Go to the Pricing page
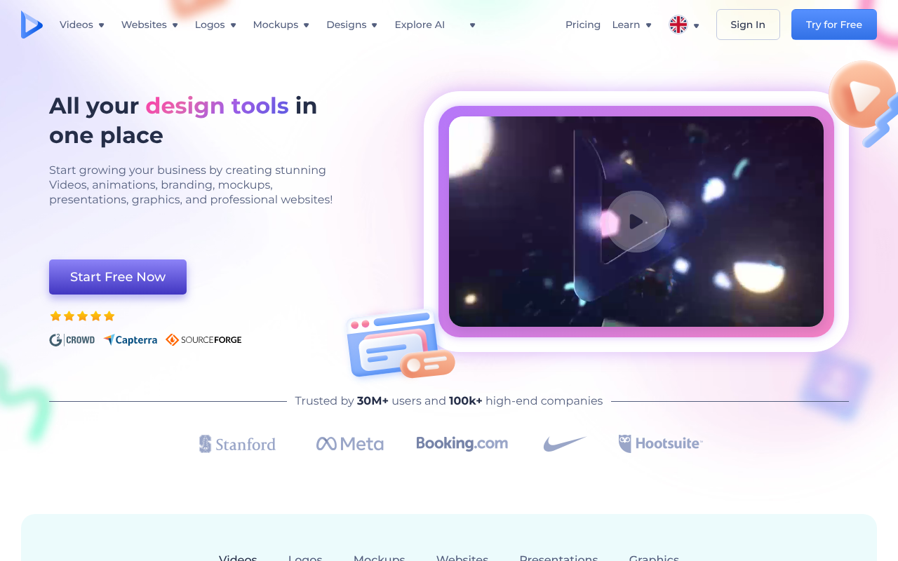 [x=583, y=25]
